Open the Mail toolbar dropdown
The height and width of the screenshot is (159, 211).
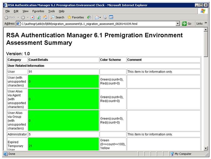[x=98, y=17]
